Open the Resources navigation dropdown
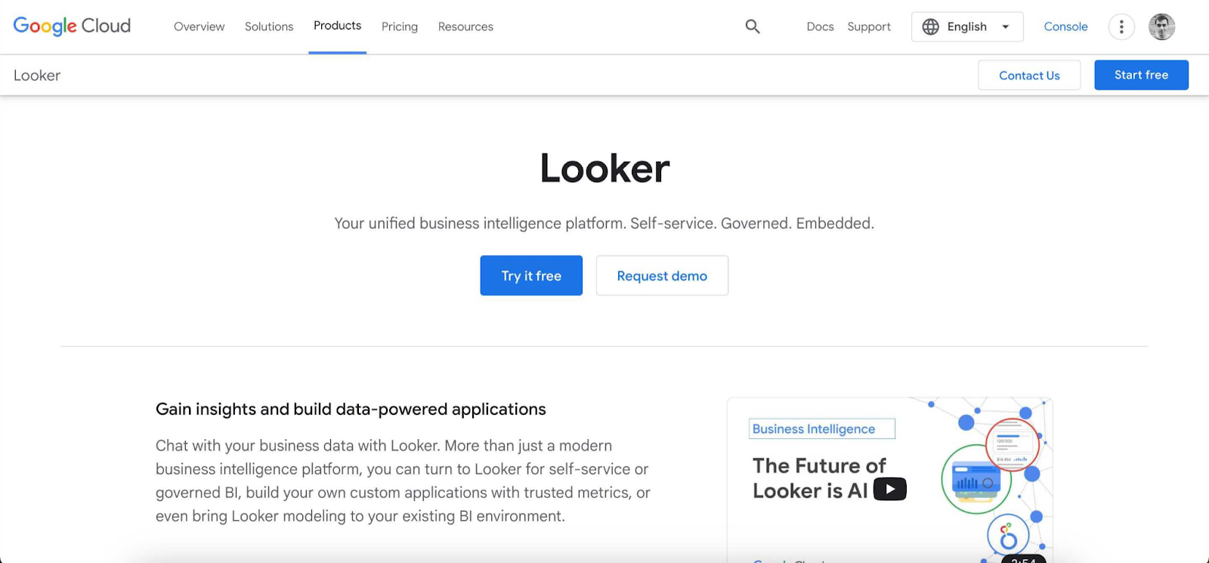 click(x=465, y=26)
